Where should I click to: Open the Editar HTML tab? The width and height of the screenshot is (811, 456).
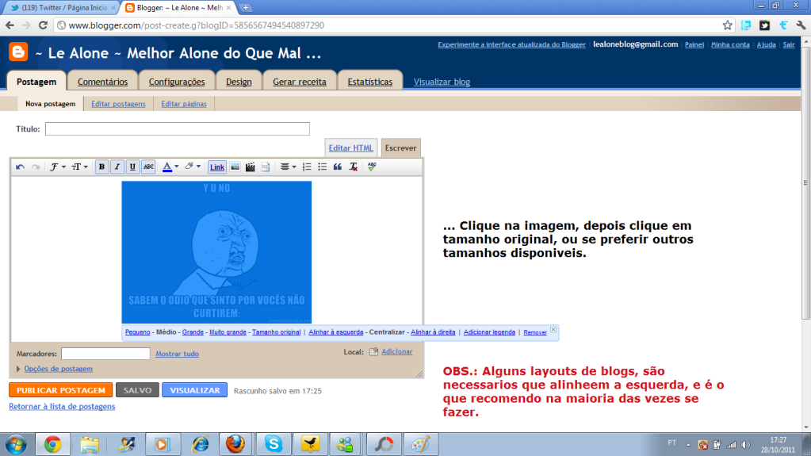pos(351,148)
